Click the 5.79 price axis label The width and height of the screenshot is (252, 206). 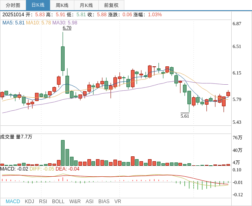[237, 99]
